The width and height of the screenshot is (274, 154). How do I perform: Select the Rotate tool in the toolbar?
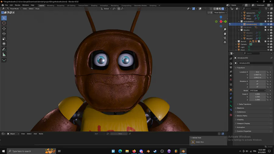click(4, 34)
